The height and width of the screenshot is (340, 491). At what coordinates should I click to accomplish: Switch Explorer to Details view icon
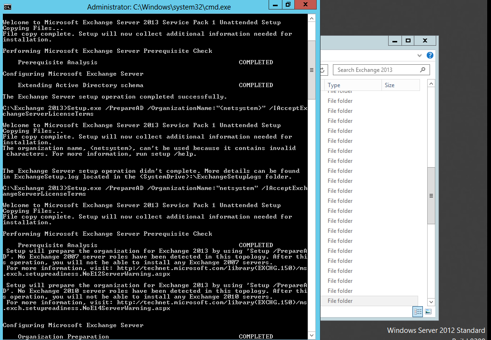[418, 311]
